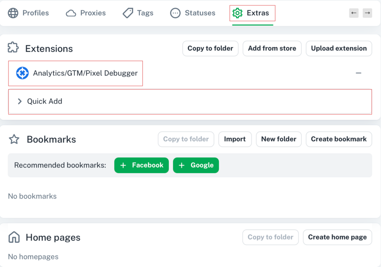Click Upload extension button

pyautogui.click(x=339, y=48)
